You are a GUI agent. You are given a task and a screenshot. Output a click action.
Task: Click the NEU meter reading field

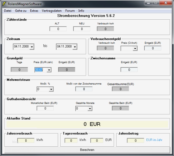pos(82,29)
